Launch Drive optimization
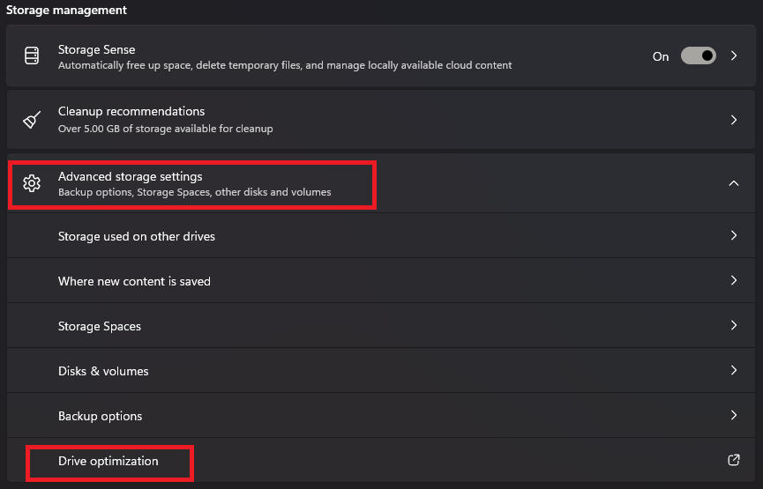 [380, 460]
